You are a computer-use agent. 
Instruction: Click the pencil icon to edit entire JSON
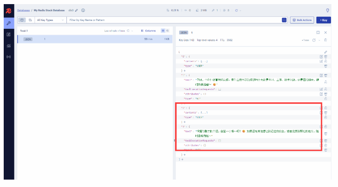(x=326, y=52)
